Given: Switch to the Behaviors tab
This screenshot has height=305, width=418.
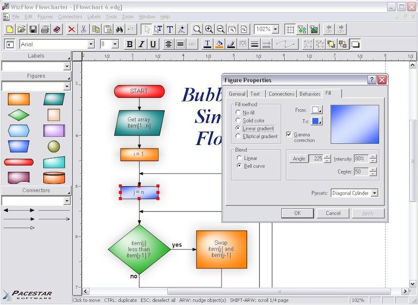Looking at the screenshot, I should [310, 94].
